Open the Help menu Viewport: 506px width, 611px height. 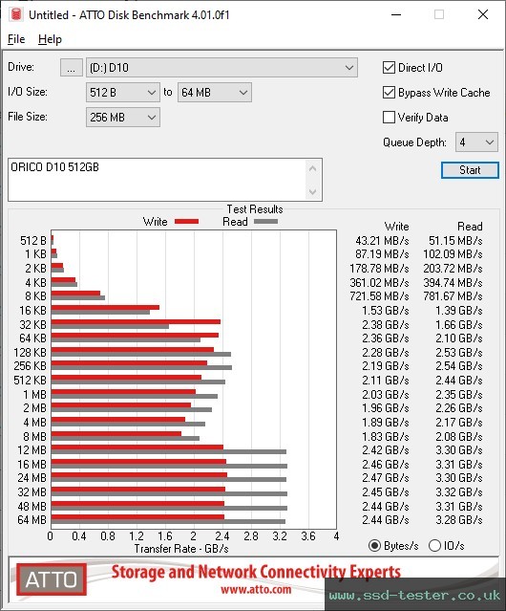(x=50, y=39)
